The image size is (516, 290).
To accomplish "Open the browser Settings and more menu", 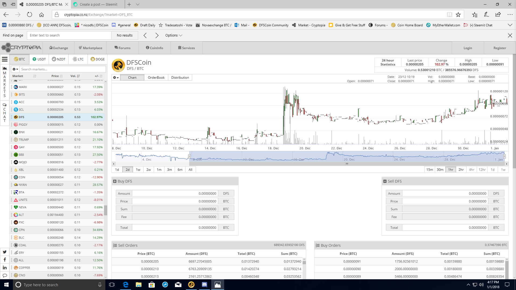I will pyautogui.click(x=510, y=15).
